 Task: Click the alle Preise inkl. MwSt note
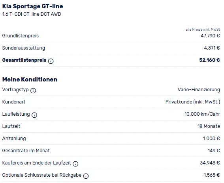(x=203, y=30)
